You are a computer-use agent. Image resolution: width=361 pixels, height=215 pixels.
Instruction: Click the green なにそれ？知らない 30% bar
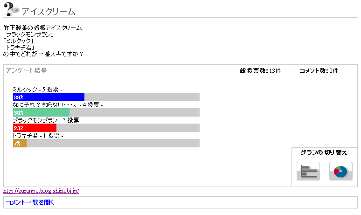[x=41, y=112]
